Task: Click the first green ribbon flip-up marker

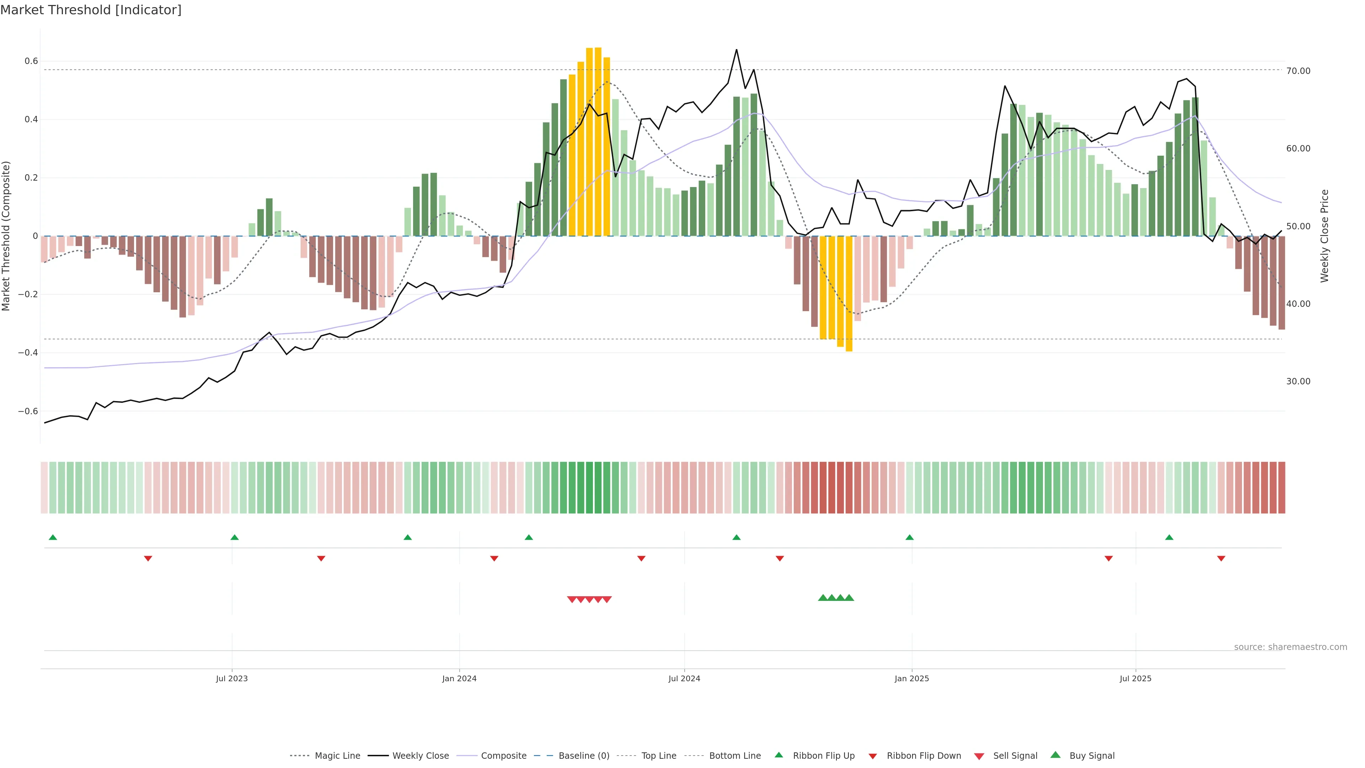Action: (x=53, y=538)
